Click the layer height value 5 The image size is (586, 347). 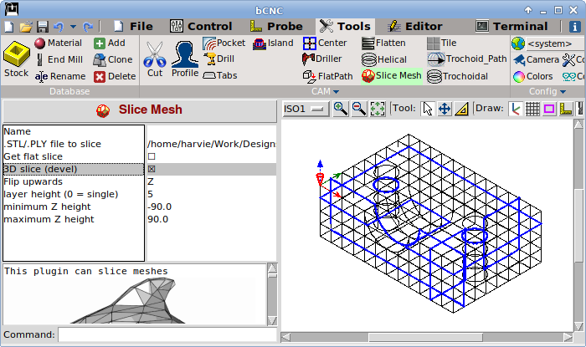pyautogui.click(x=150, y=194)
